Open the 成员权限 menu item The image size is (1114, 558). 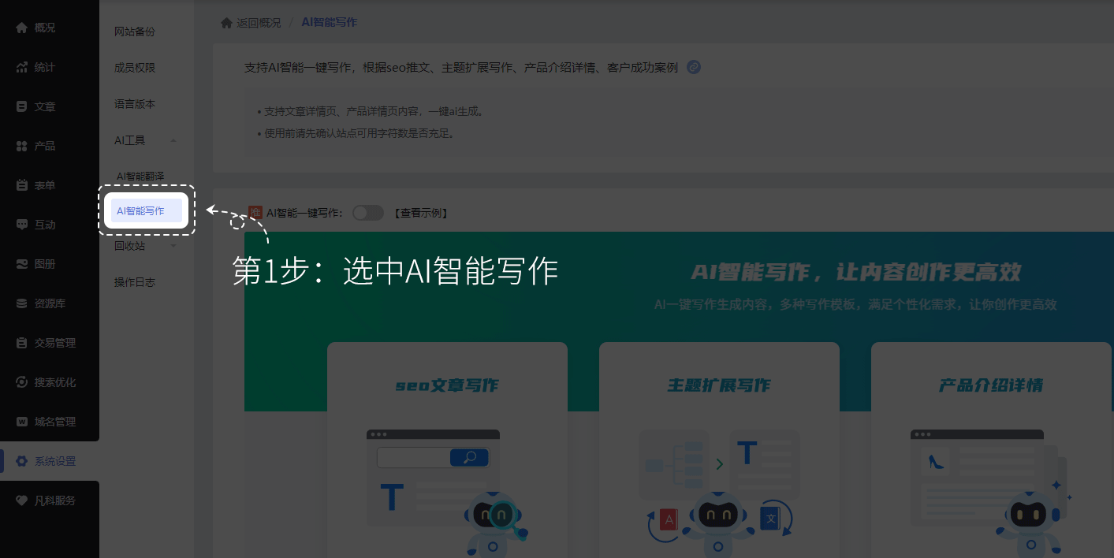(x=135, y=68)
